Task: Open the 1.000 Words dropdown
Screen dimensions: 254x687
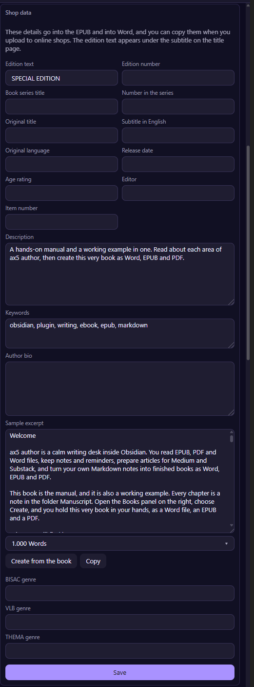Action: 120,543
